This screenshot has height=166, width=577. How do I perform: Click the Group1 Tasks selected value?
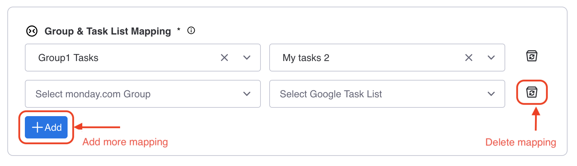[x=68, y=58]
